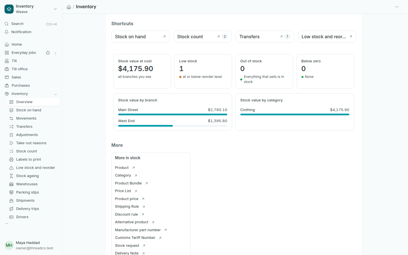Collapse the Inventory section chevron
Image resolution: width=408 pixels, height=255 pixels.
pyautogui.click(x=56, y=94)
